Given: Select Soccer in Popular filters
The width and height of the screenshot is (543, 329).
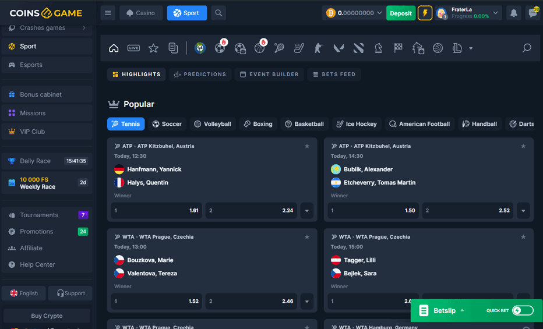Looking at the screenshot, I should tap(167, 124).
